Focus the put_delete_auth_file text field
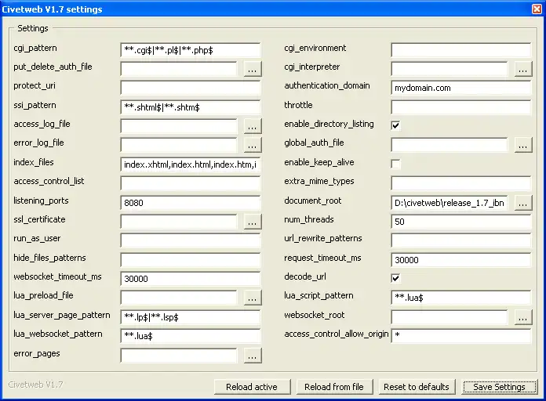 179,69
